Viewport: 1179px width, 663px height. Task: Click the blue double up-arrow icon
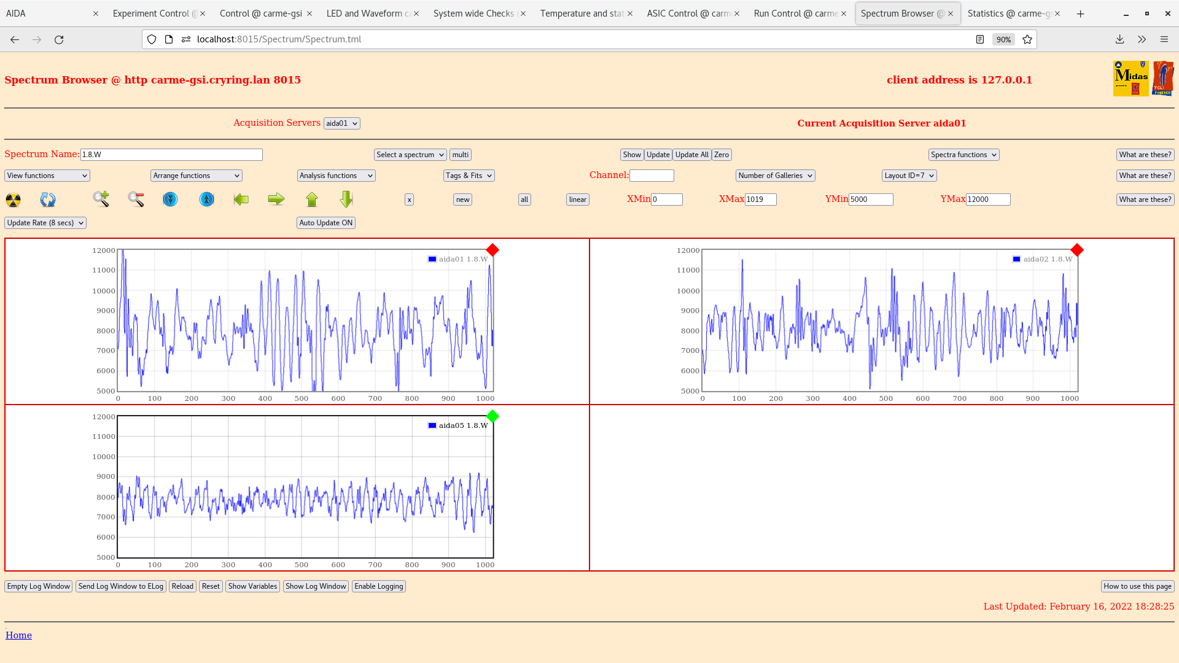coord(207,200)
